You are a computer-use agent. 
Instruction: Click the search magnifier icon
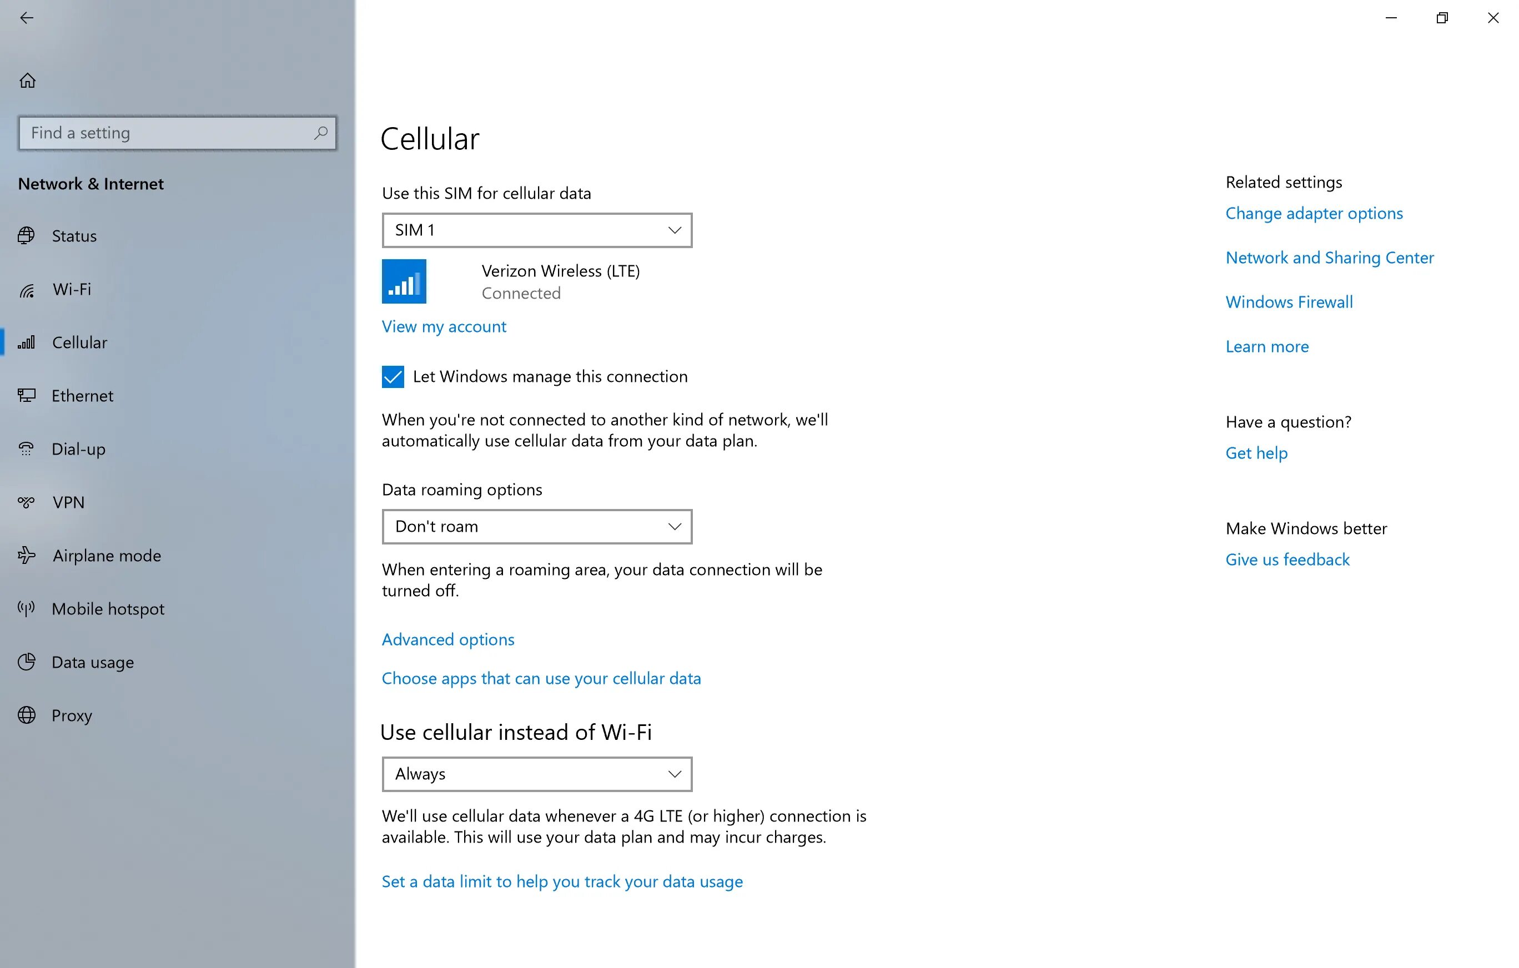[321, 133]
